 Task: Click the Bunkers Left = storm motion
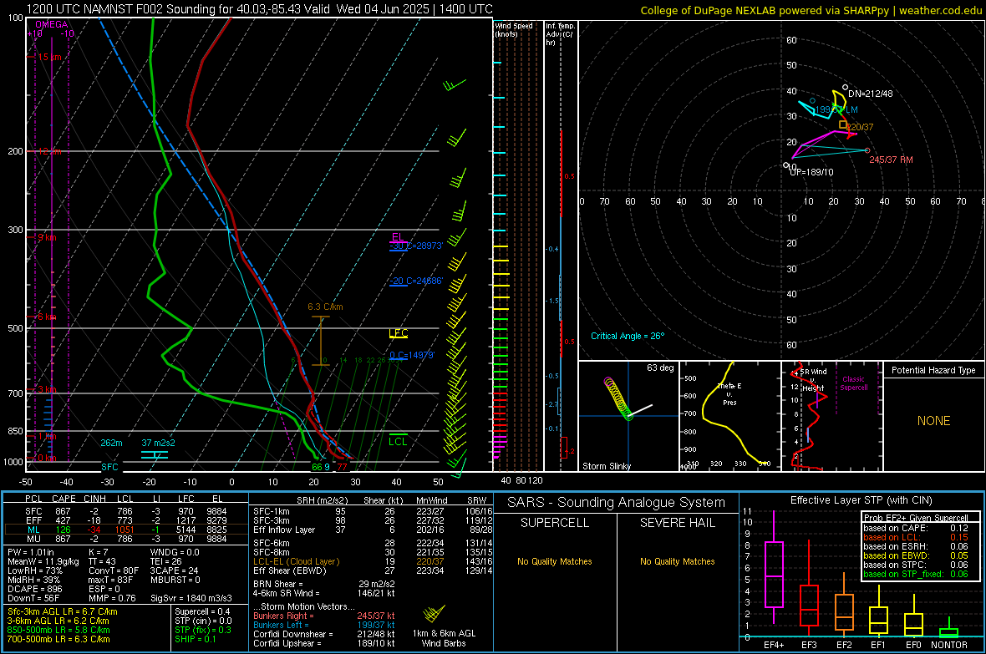324,625
